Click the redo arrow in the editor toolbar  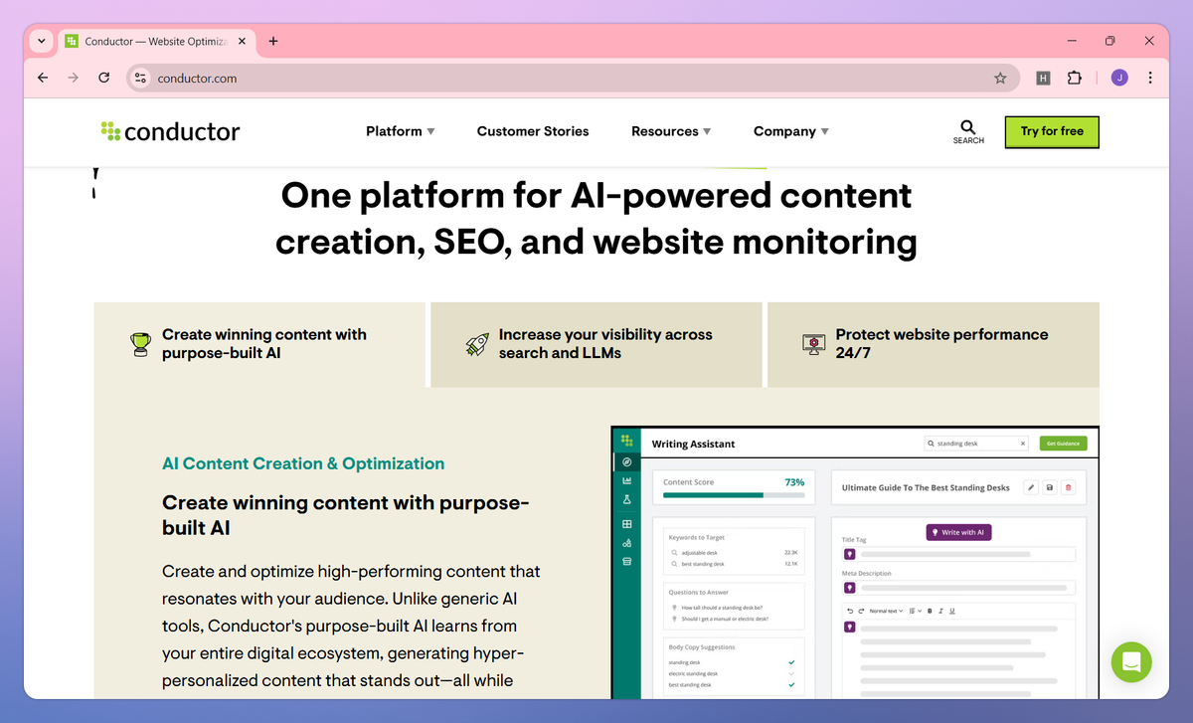(x=861, y=611)
